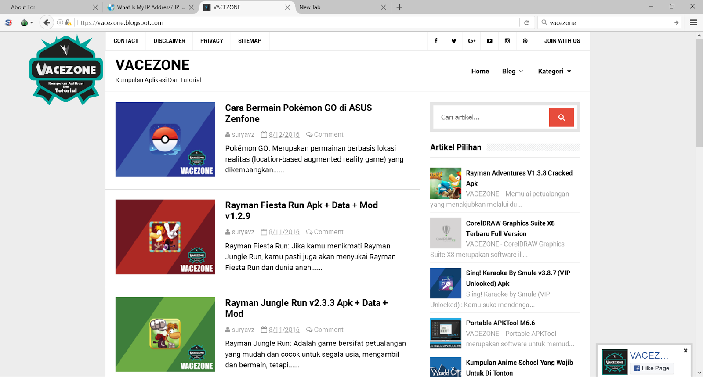Open Cara Bermain Pokémon GO article title
This screenshot has width=703, height=377.
point(298,113)
